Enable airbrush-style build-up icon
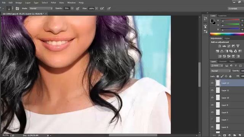The height and width of the screenshot is (137, 244). [x=102, y=8]
